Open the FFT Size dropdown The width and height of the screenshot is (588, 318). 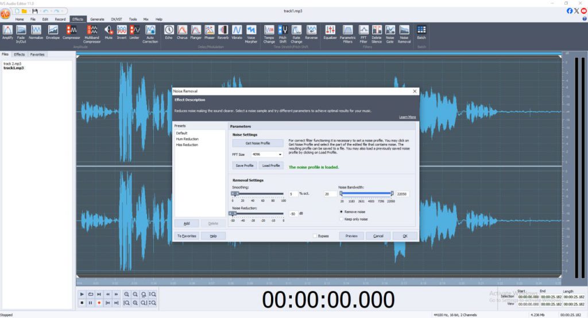(x=266, y=154)
